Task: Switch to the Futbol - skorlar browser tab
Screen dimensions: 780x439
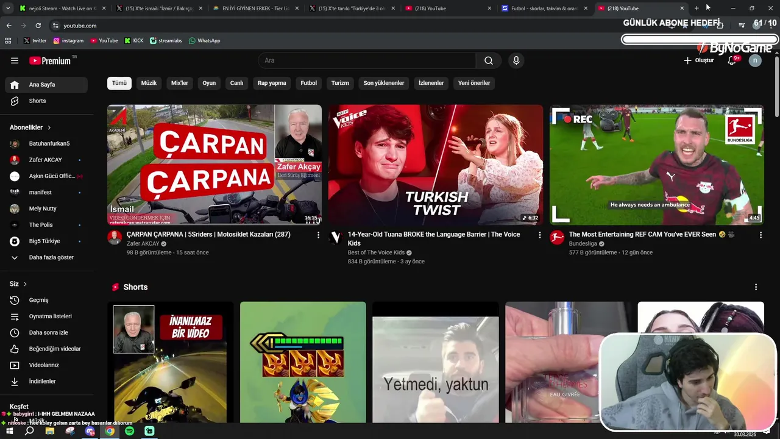Action: tap(545, 9)
